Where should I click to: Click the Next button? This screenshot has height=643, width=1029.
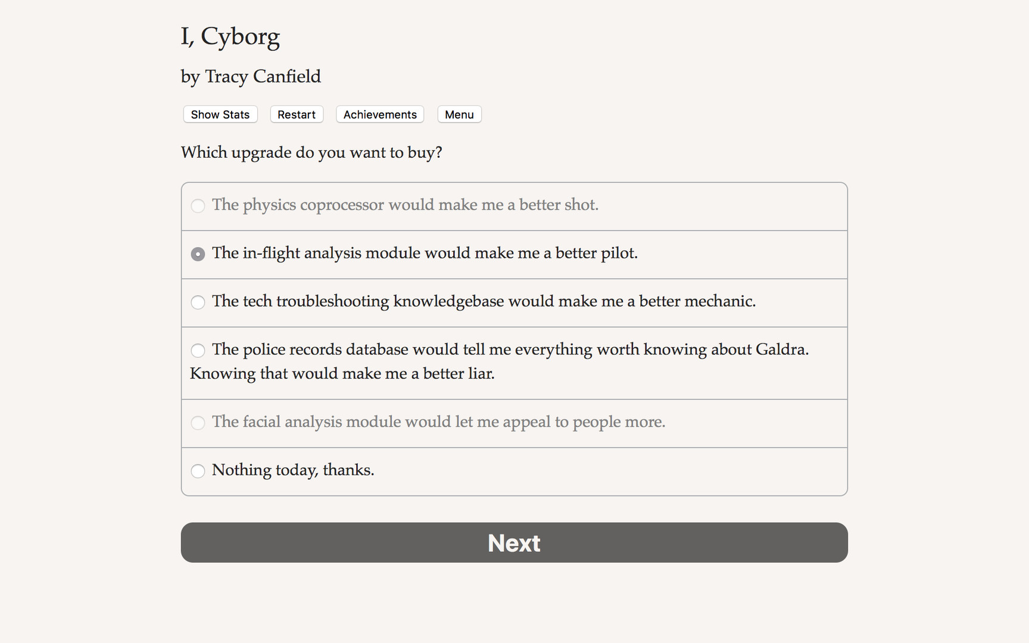tap(514, 542)
